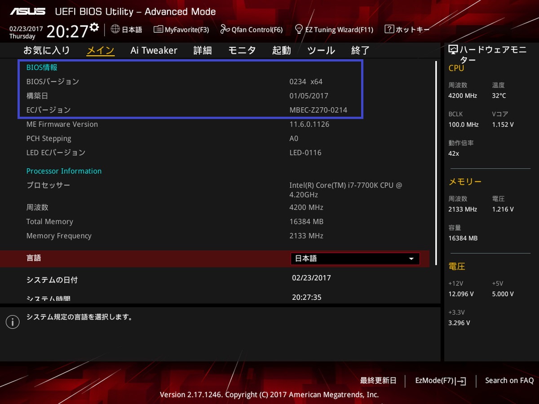Click the MyFavorite list icon

point(158,30)
